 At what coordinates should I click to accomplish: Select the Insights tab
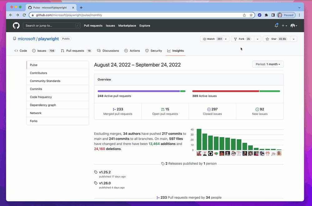click(x=175, y=51)
